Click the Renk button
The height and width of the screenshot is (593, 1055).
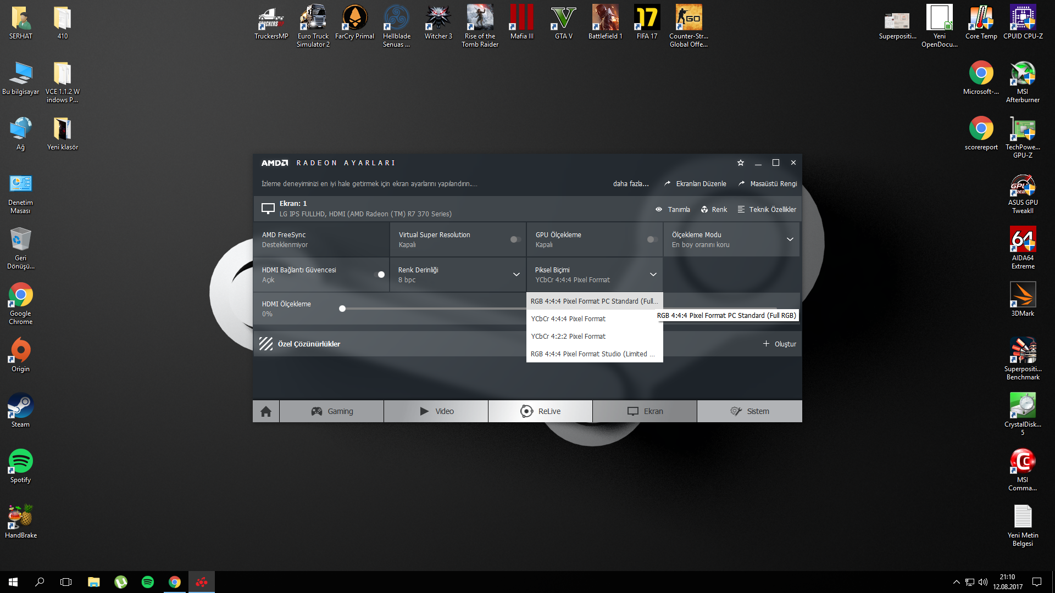(714, 209)
